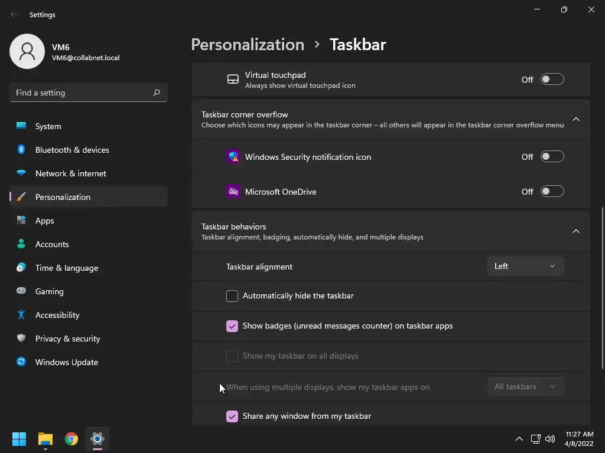Click the Find a setting search box
605x453 pixels.
83,93
